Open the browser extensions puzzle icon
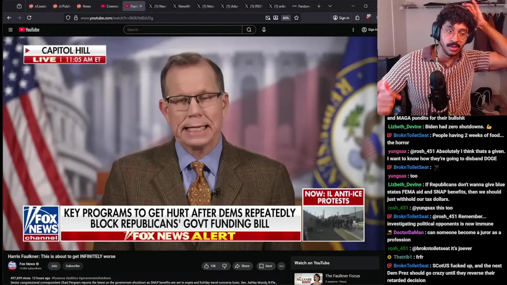Image resolution: width=507 pixels, height=285 pixels. click(x=357, y=18)
